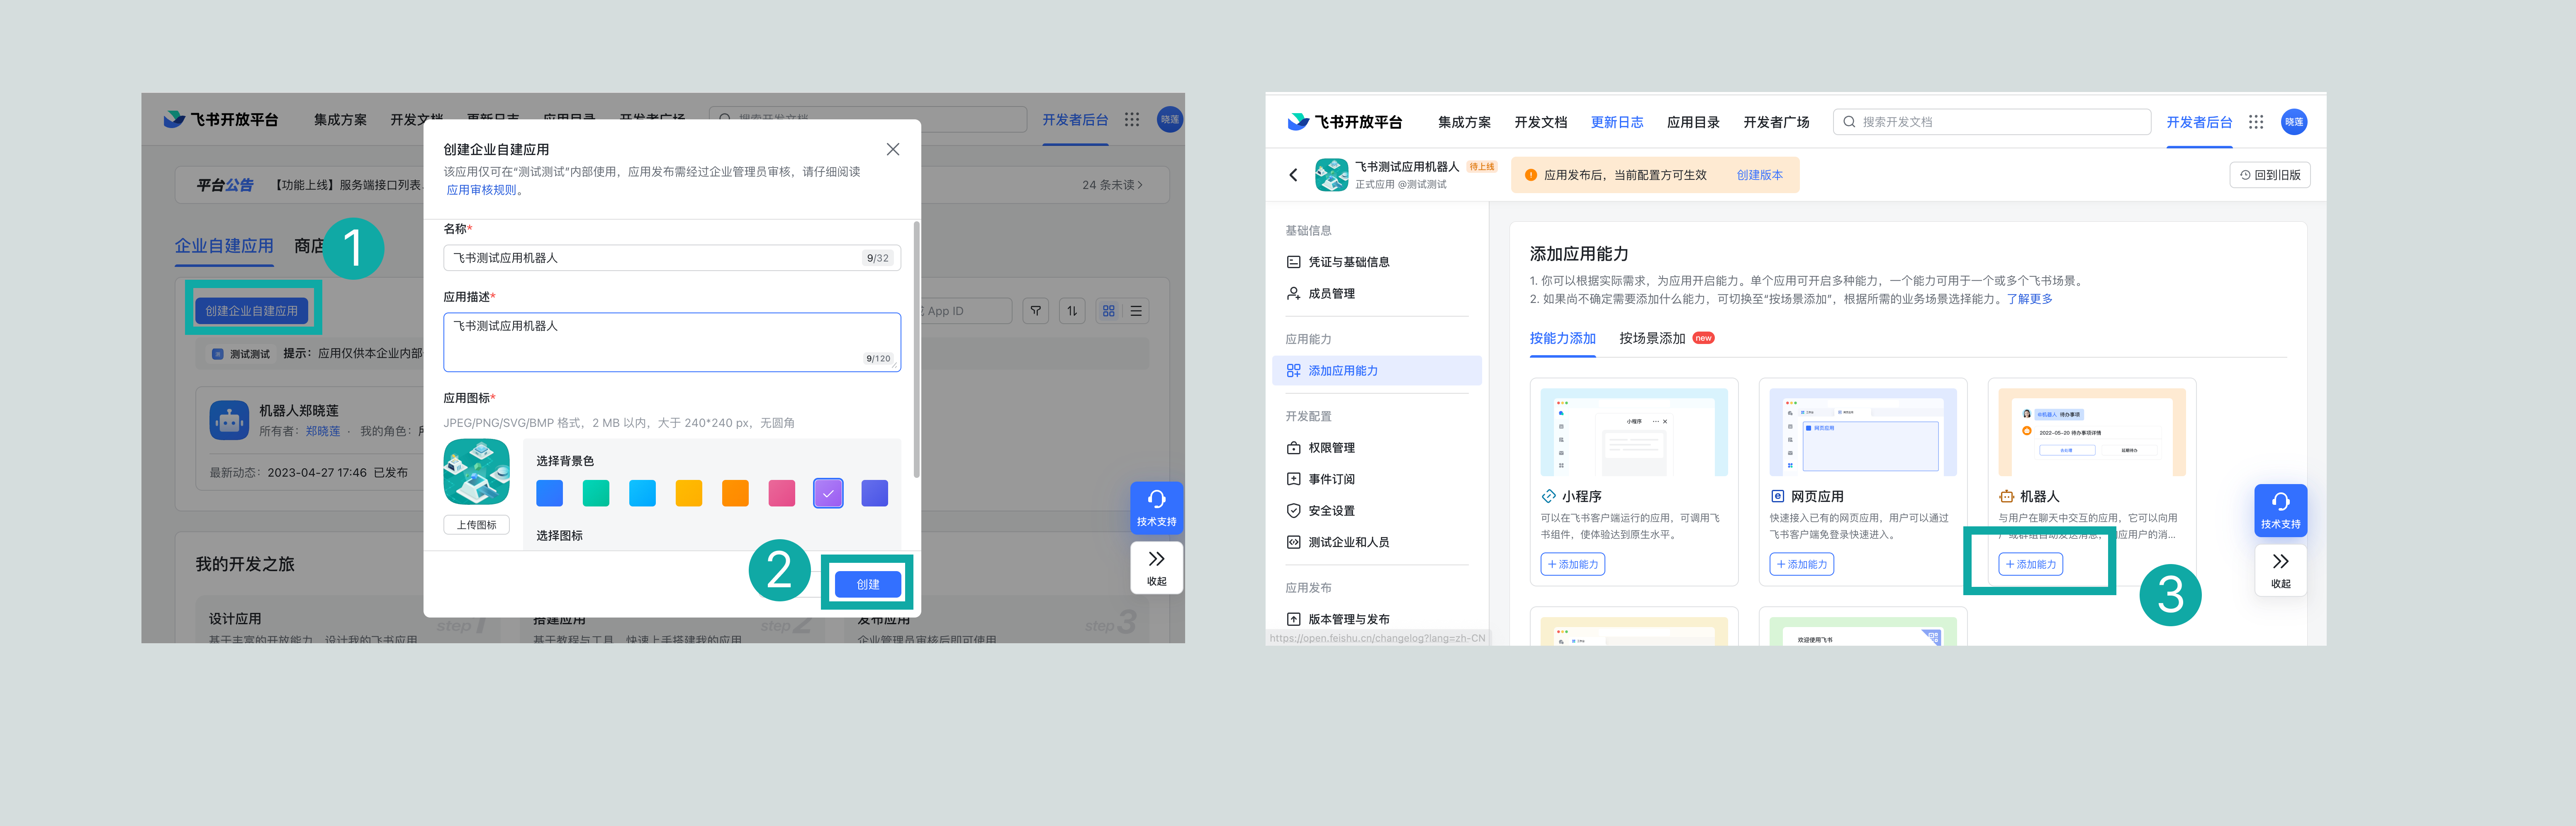Image resolution: width=2576 pixels, height=826 pixels.
Task: Click the 晓莲 user avatar in the right window
Action: click(x=2294, y=122)
